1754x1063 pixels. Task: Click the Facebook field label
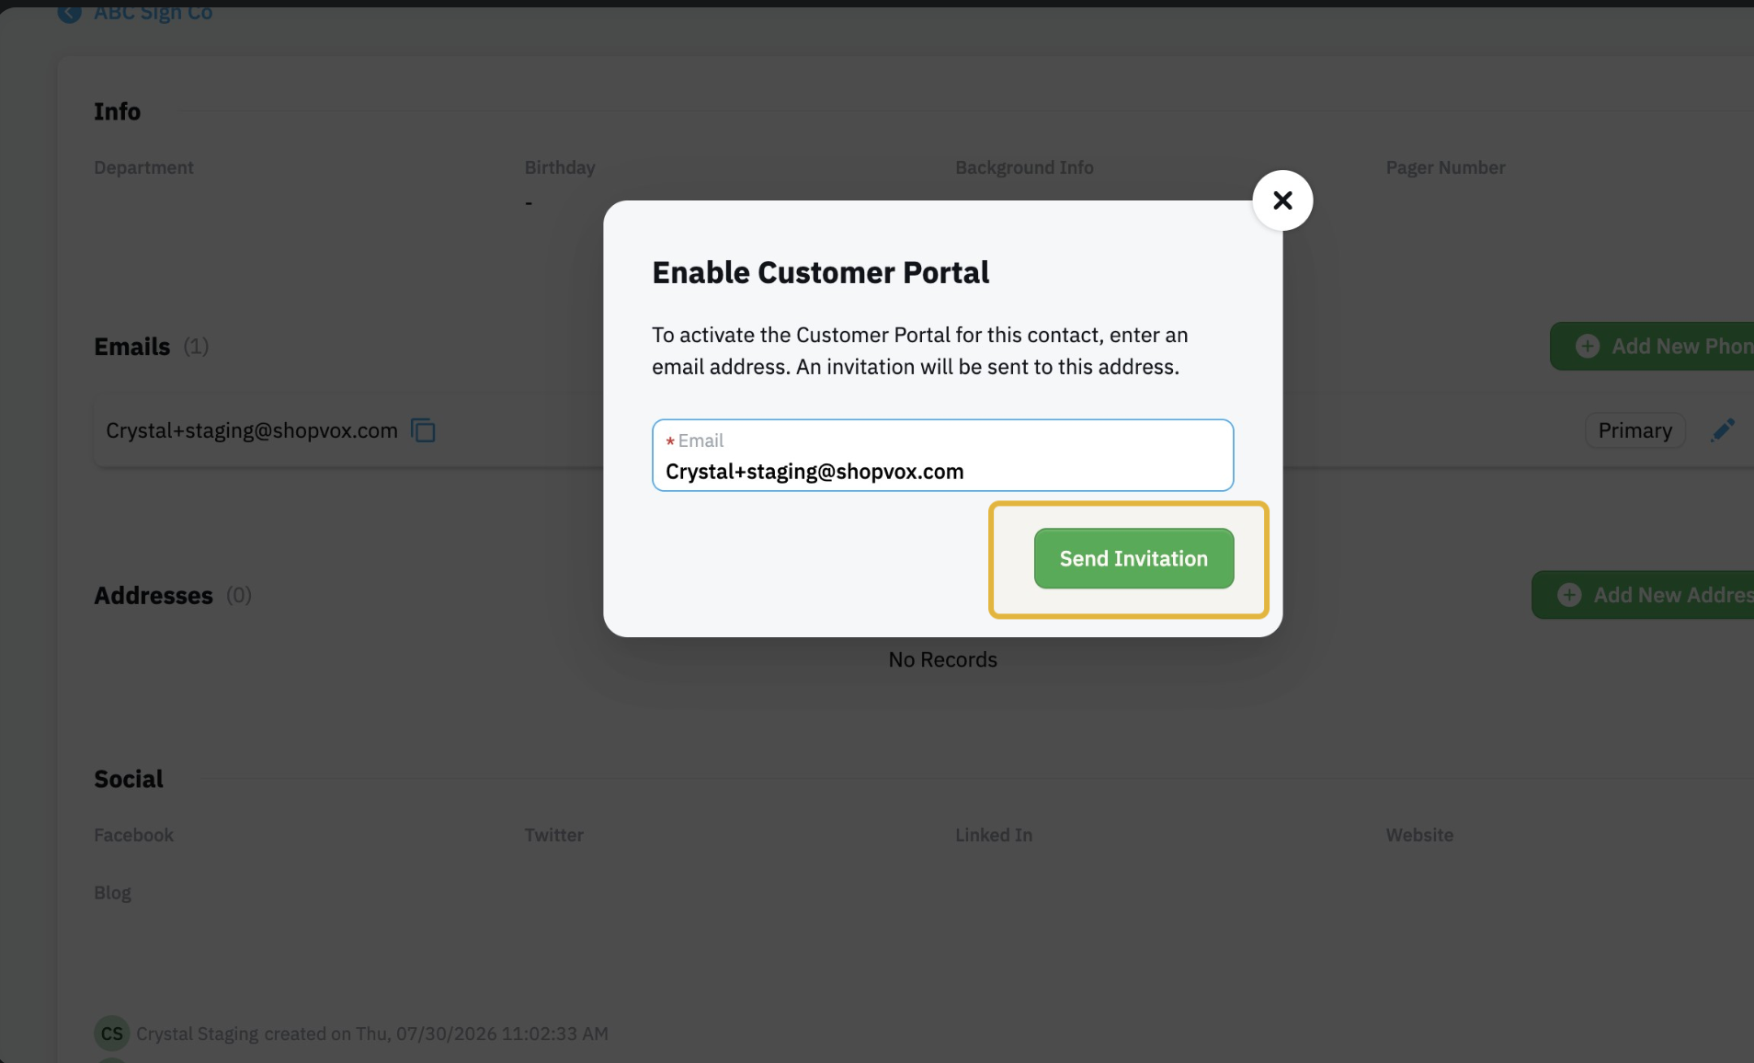coord(134,835)
